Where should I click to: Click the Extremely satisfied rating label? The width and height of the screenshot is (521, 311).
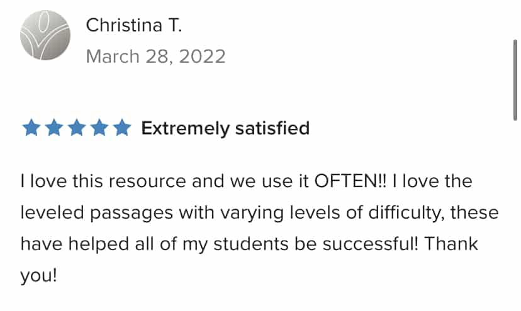[x=225, y=128]
